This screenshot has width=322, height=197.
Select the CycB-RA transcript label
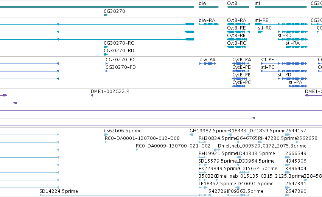click(236, 20)
